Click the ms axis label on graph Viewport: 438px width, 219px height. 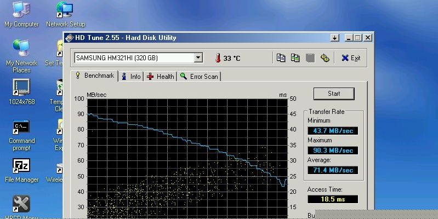[283, 95]
